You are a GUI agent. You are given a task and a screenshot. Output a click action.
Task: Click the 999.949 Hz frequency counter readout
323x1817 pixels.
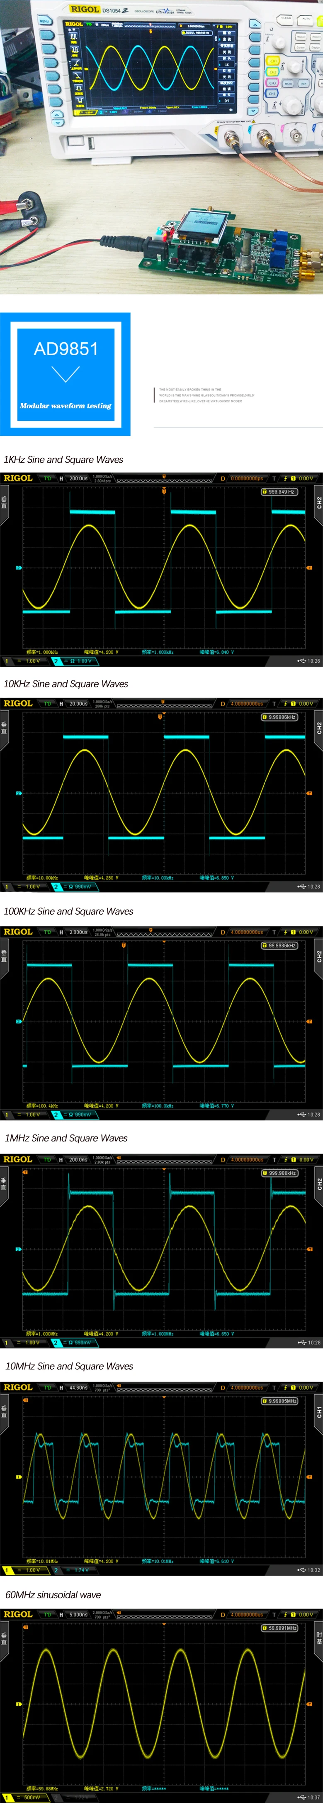(279, 491)
